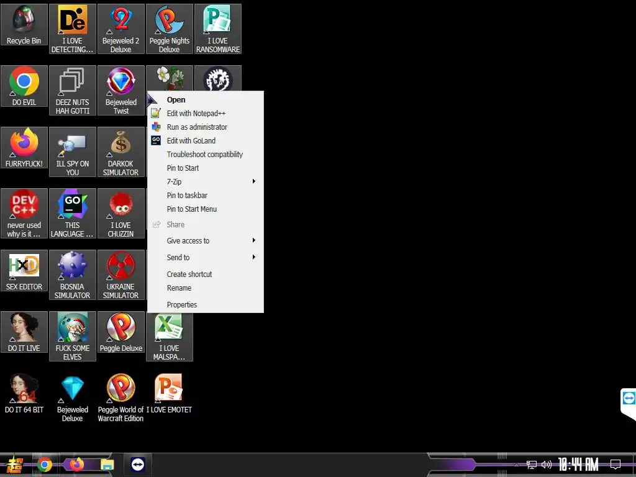Expand the Send to submenu
The width and height of the screenshot is (636, 477).
[x=206, y=258]
